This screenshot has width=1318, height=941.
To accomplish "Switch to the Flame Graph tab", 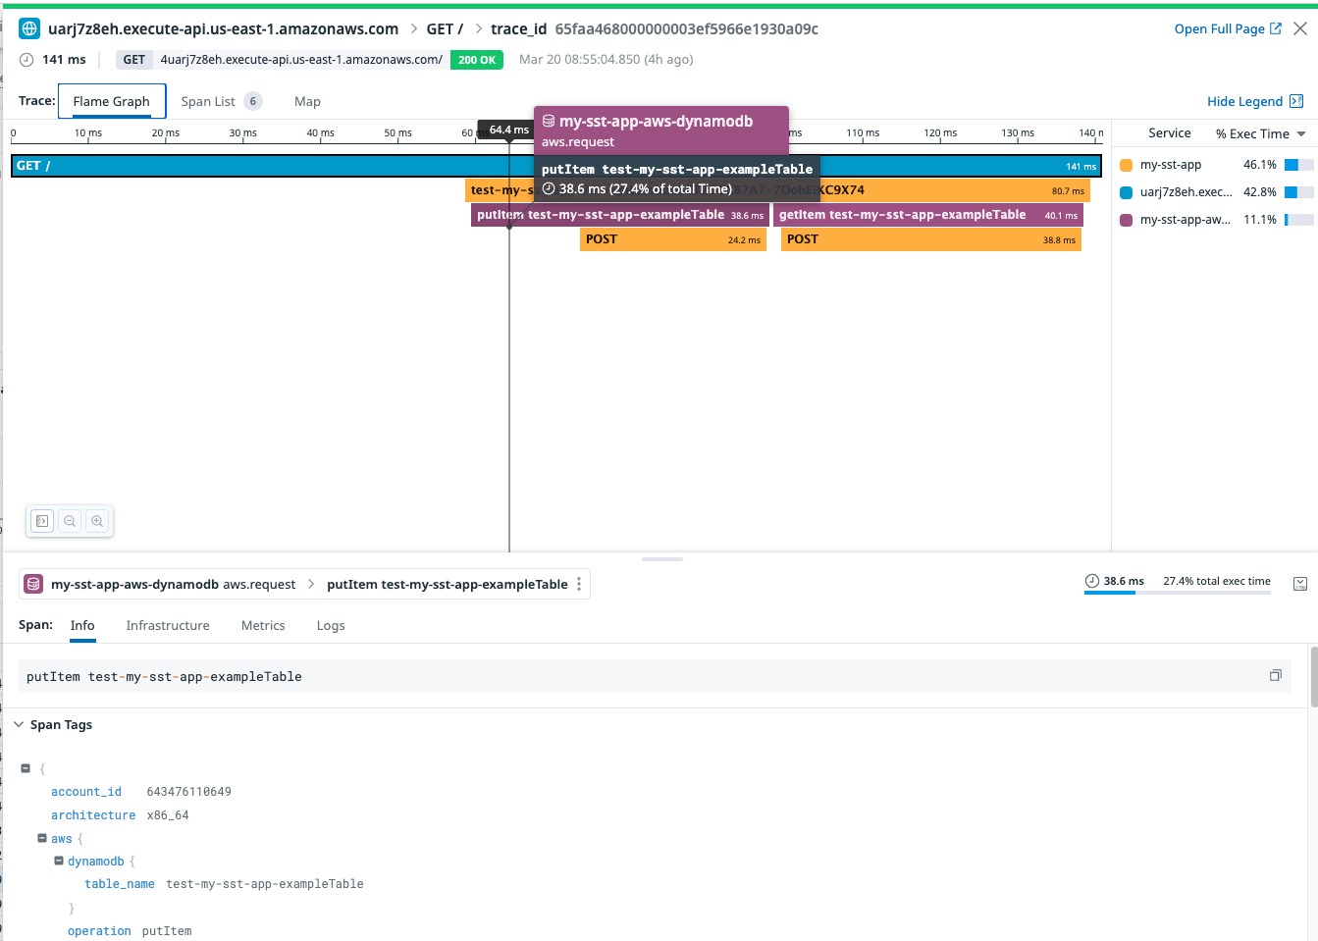I will [x=112, y=101].
